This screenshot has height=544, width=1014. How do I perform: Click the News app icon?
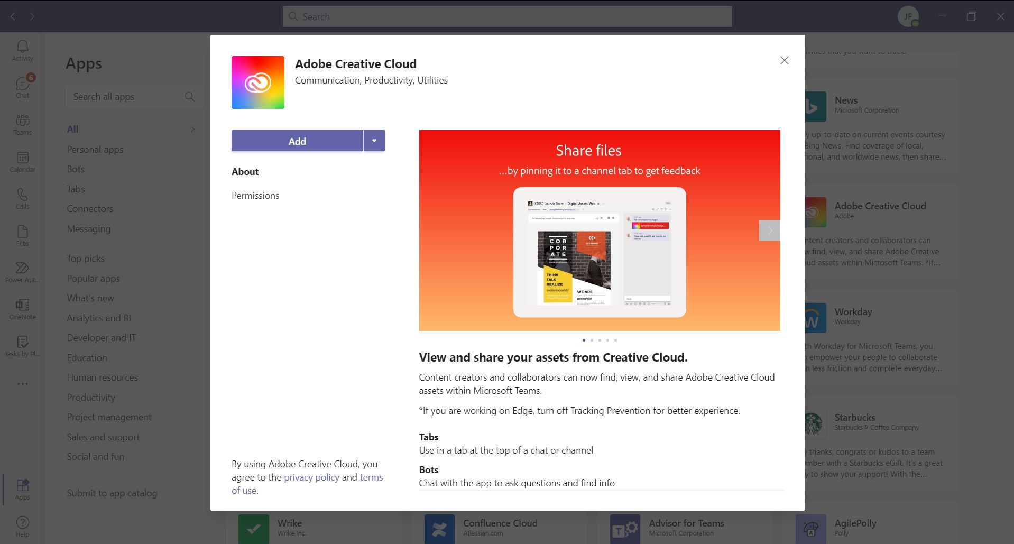point(815,106)
